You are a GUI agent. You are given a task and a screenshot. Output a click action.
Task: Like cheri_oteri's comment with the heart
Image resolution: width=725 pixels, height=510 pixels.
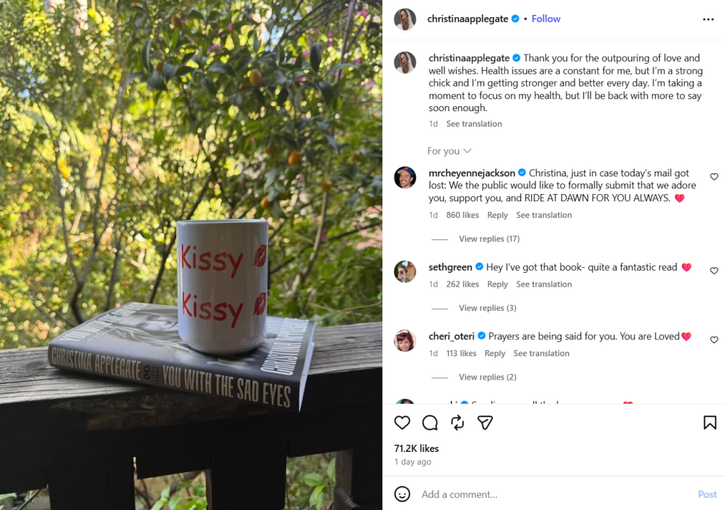point(714,340)
